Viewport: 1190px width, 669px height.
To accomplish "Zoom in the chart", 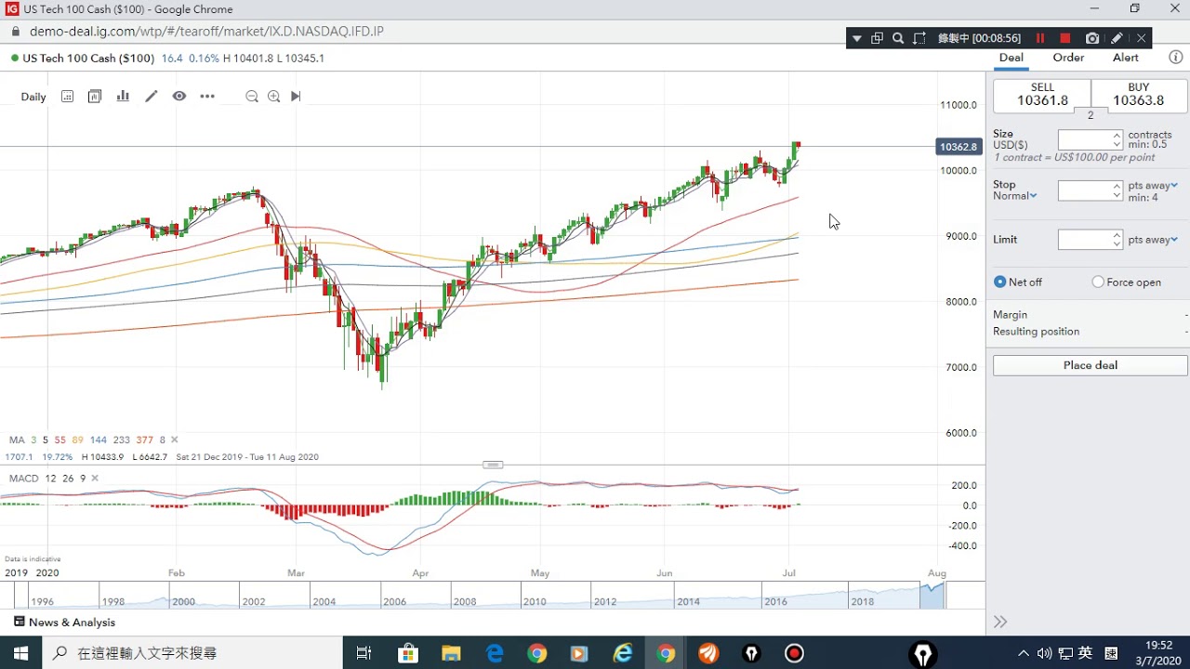I will pos(273,97).
